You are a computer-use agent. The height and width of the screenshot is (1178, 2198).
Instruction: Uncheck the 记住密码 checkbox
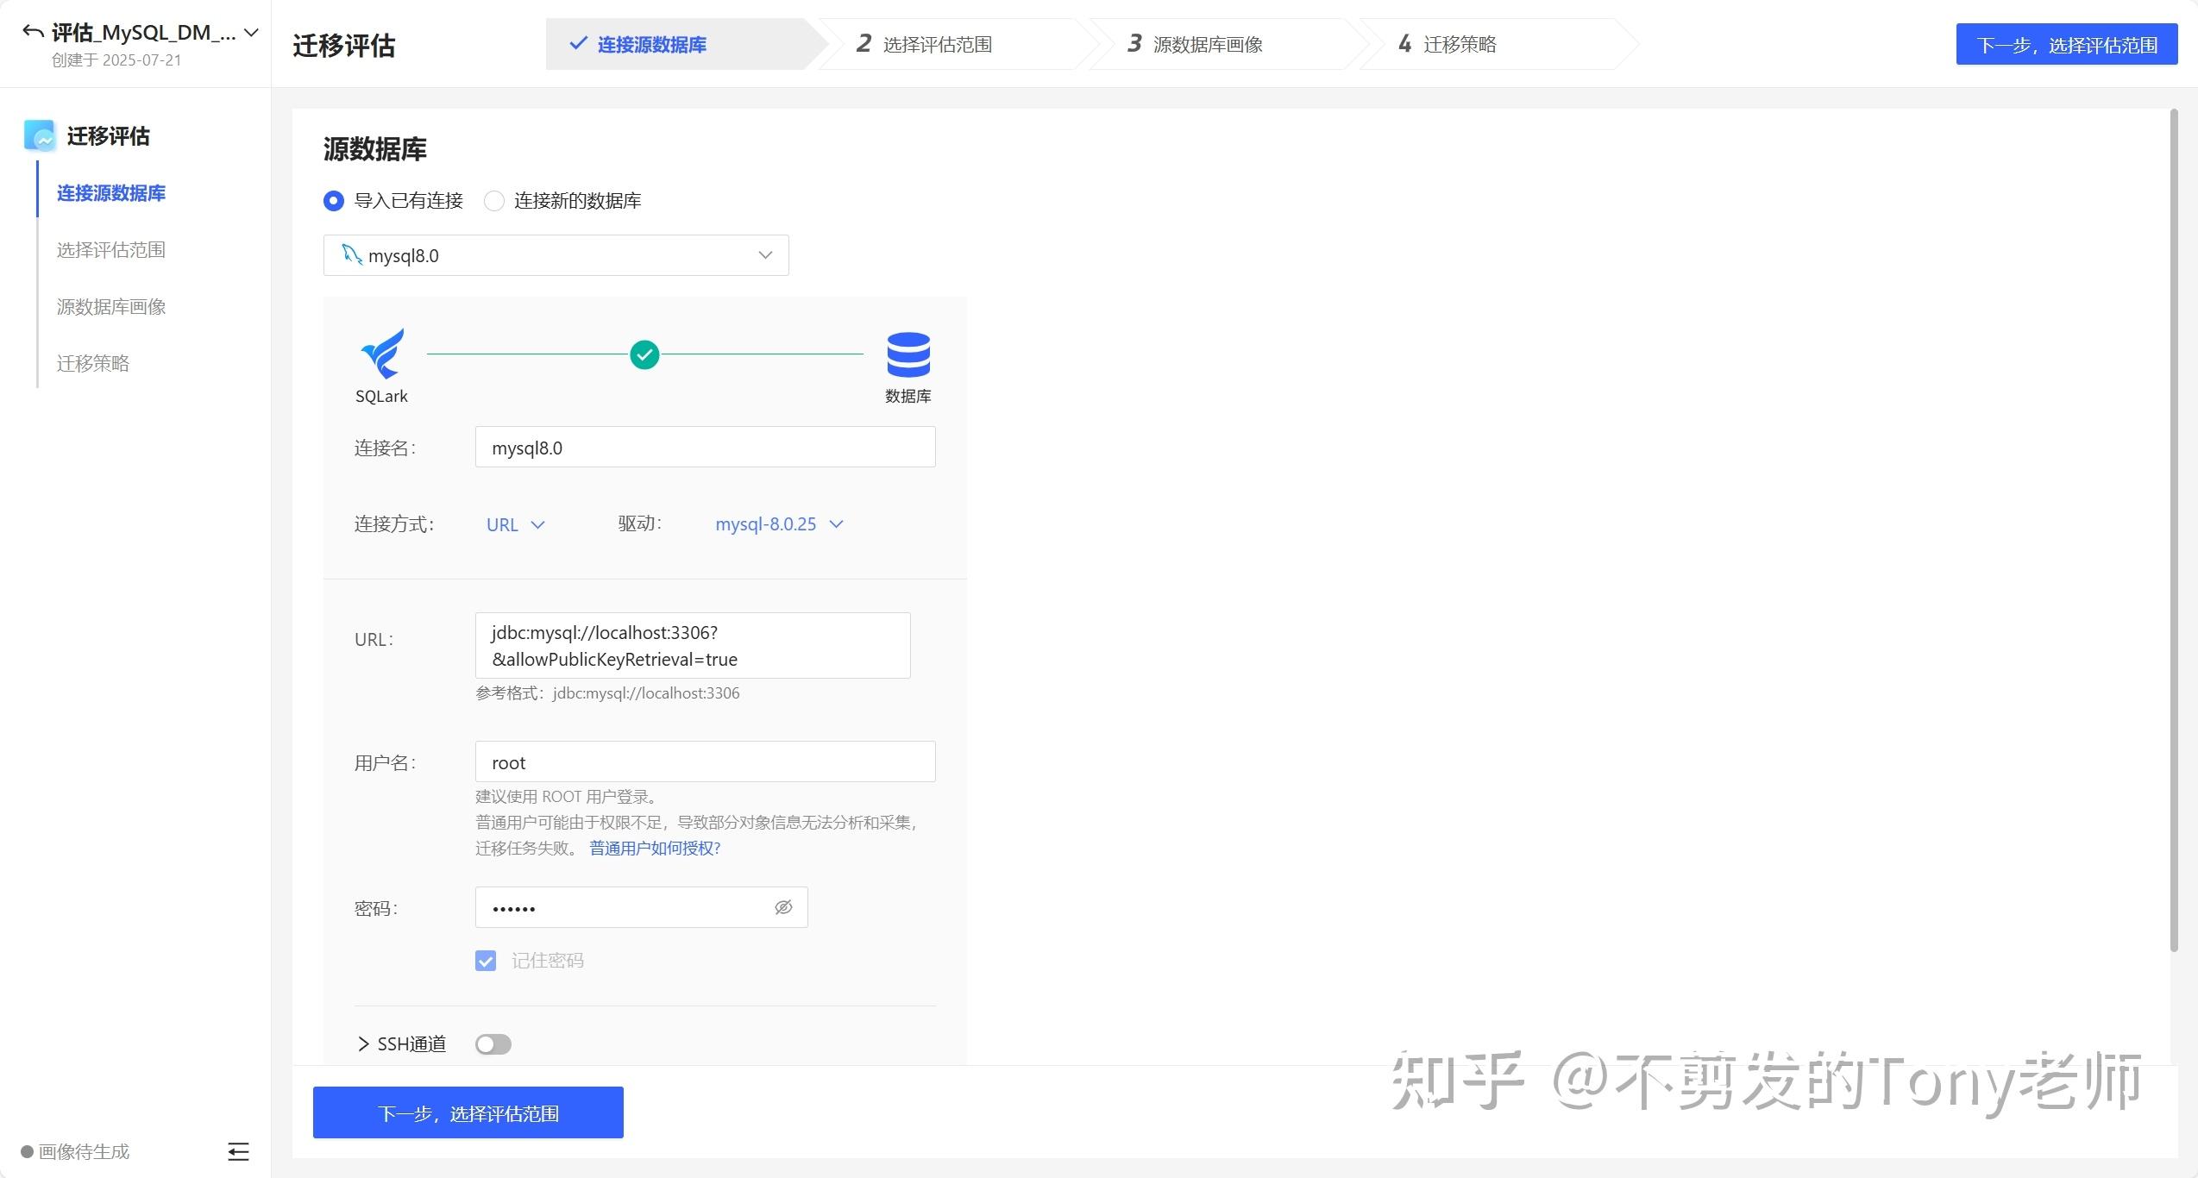[x=486, y=961]
